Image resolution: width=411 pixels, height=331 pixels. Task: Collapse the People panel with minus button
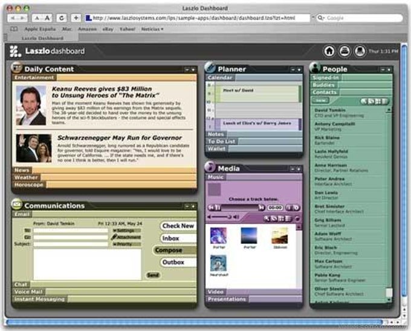383,70
